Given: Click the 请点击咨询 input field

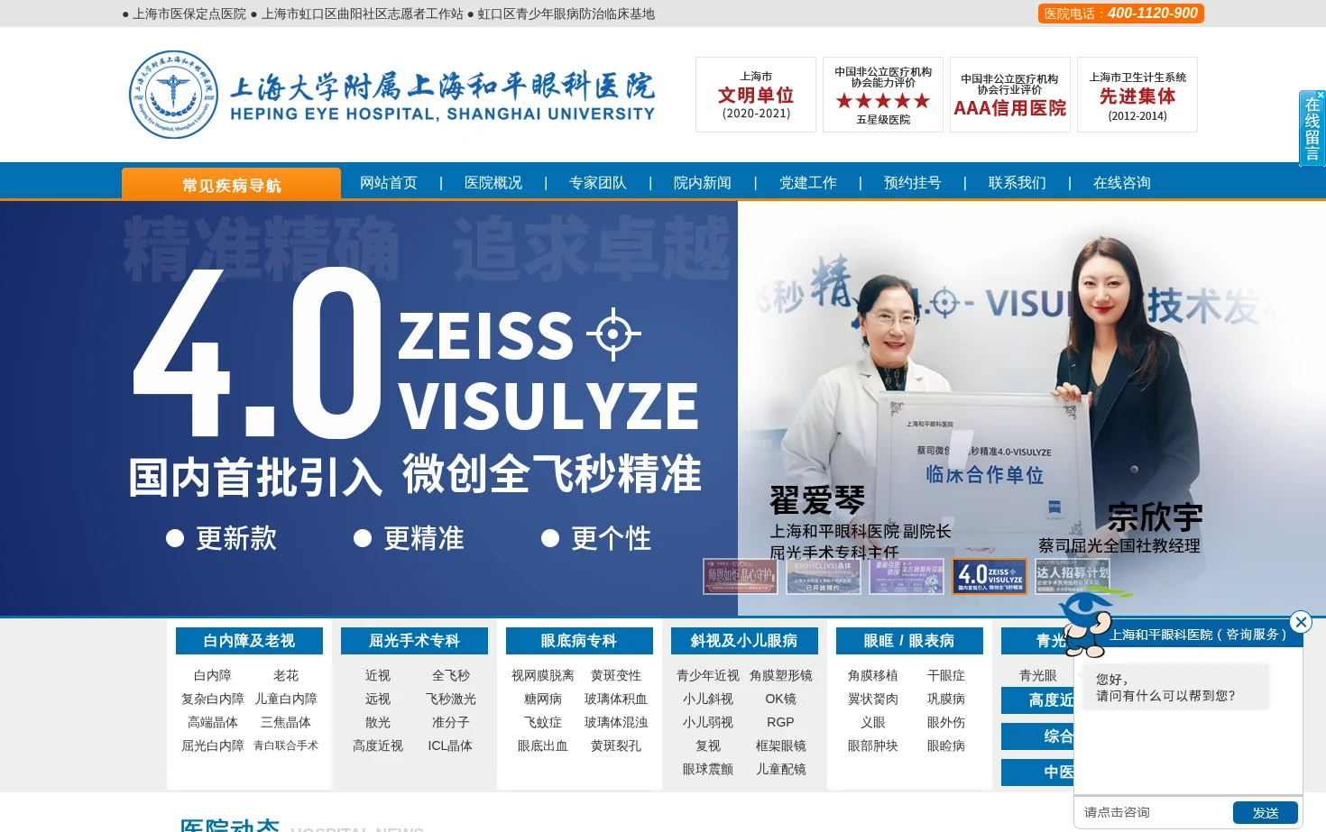Looking at the screenshot, I should point(1155,812).
